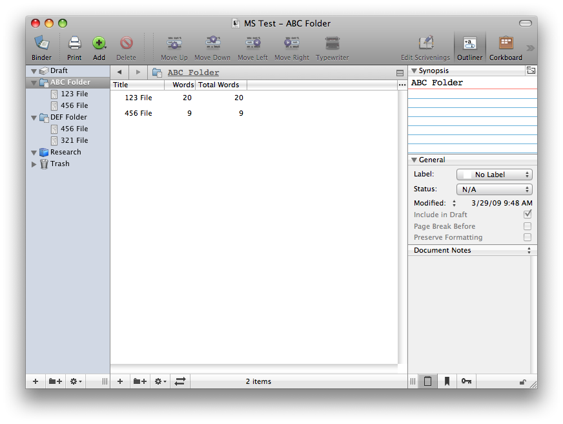The height and width of the screenshot is (424, 563).
Task: Toggle the toolbar visibility pill button
Action: [526, 23]
